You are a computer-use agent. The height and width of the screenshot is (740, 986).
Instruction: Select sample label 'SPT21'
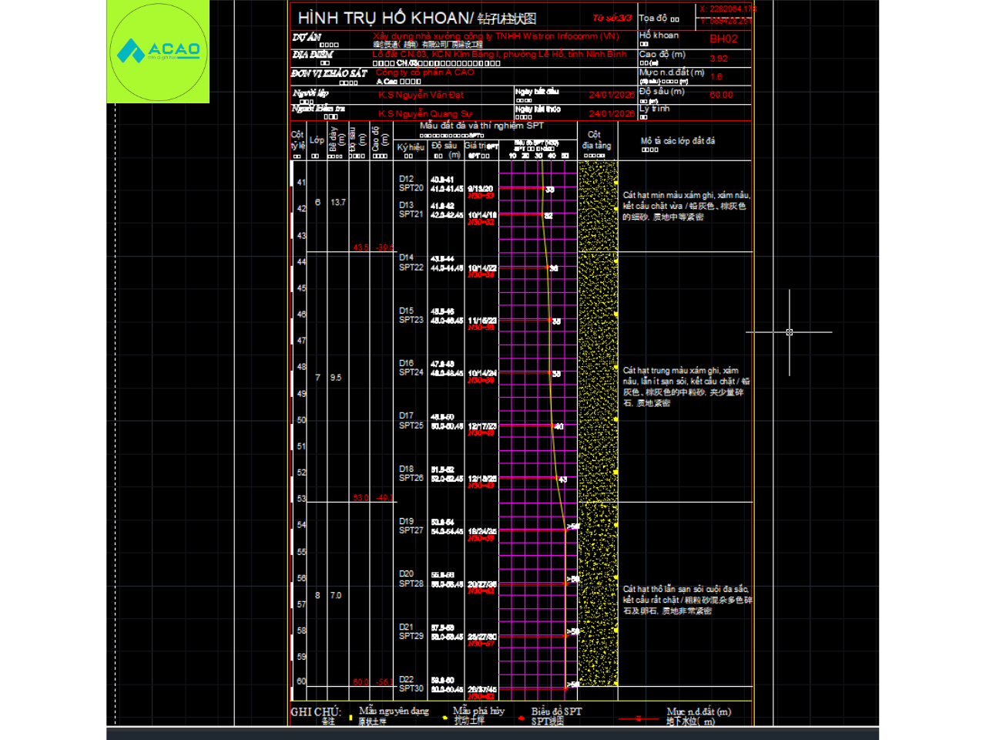411,214
